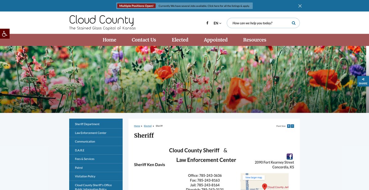This screenshot has width=369, height=190.
Task: Open the Home menu item
Action: [x=109, y=40]
